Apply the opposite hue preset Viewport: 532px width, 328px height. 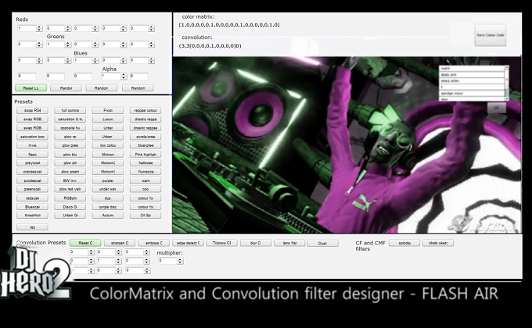click(70, 128)
